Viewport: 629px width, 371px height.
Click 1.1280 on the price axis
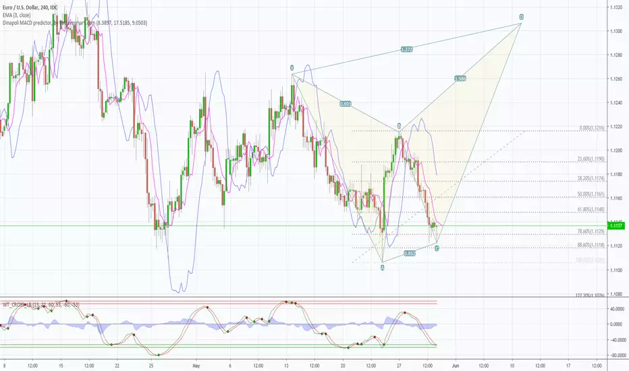coord(616,55)
